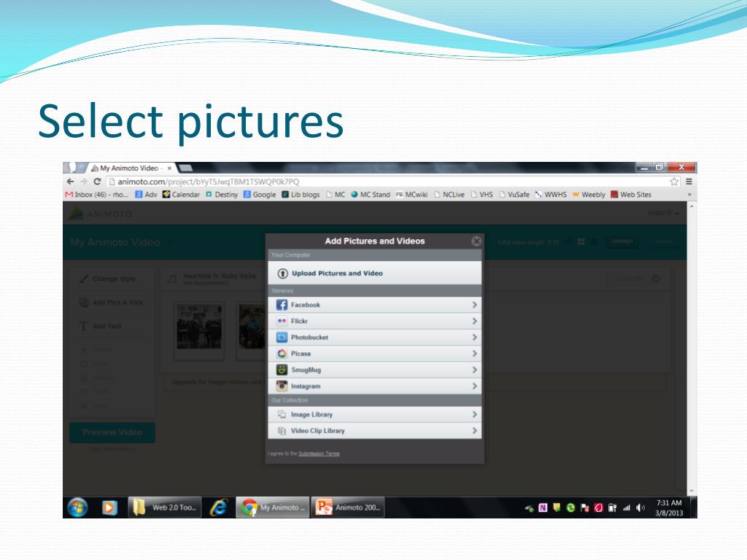
Task: Open the Chrome menu icon
Action: point(689,182)
